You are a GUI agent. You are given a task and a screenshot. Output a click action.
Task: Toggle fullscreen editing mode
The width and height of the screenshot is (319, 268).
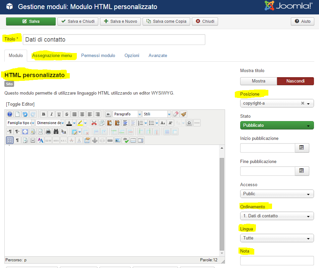[25, 132]
